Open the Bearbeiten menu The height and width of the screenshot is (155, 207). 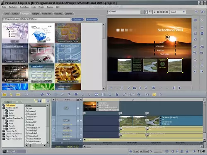(13, 7)
